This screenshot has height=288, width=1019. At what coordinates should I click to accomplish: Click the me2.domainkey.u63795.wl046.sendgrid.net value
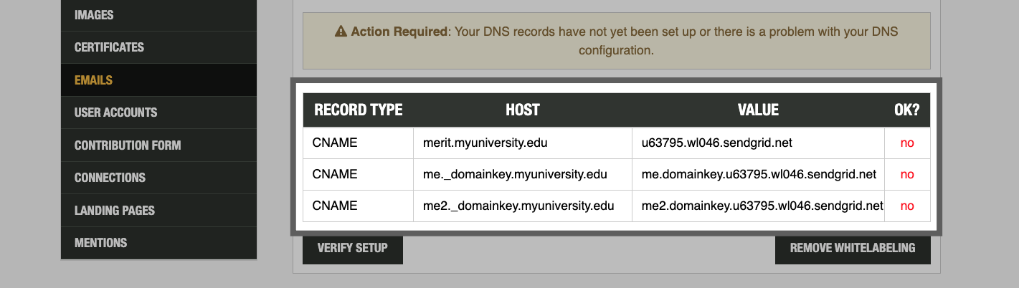point(762,206)
